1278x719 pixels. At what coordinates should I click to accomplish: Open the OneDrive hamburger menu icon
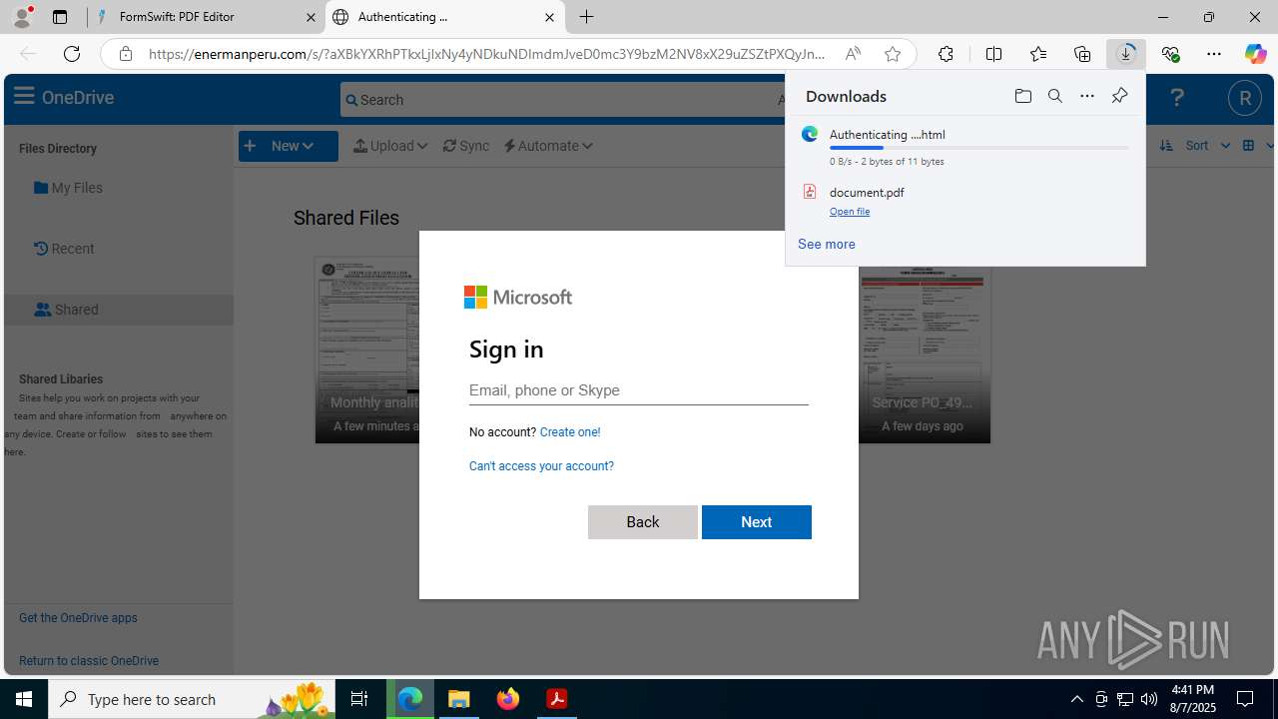[x=24, y=96]
